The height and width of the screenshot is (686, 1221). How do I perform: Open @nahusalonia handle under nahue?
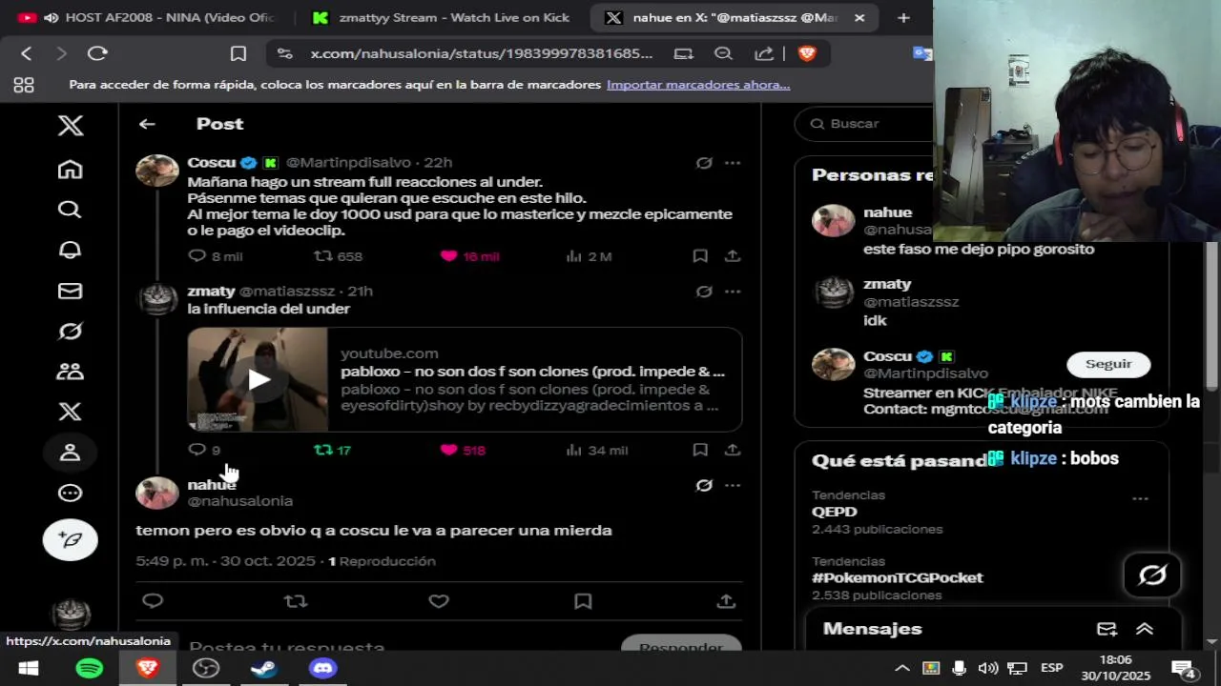240,501
